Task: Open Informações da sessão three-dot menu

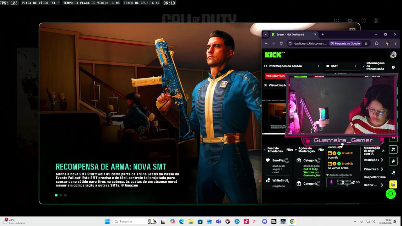Action: tap(318, 66)
